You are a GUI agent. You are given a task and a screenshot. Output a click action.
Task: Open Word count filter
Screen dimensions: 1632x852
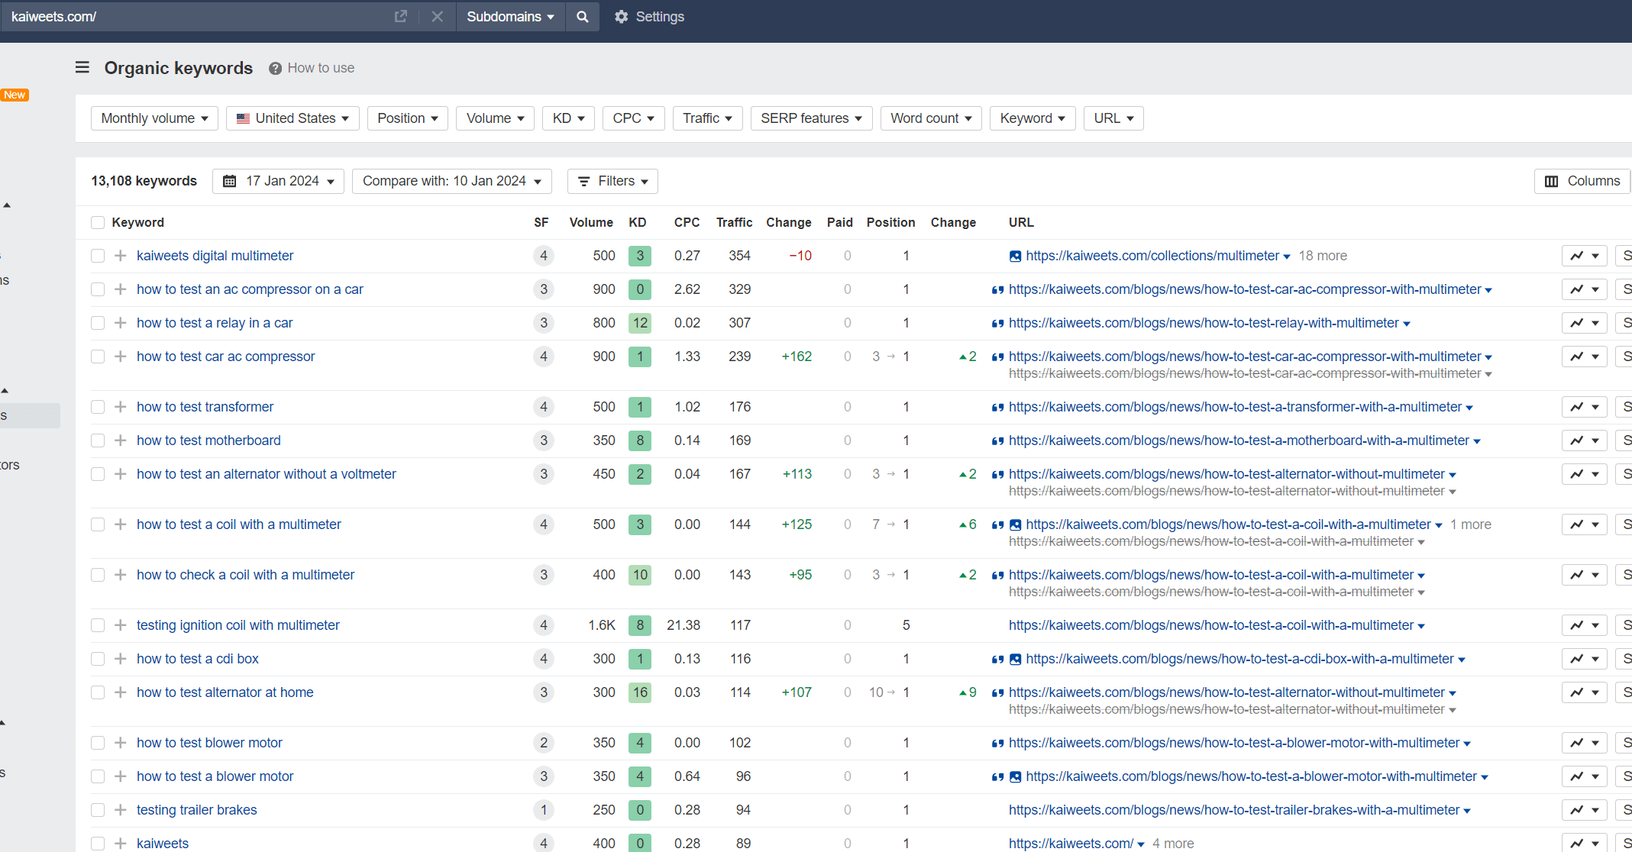click(x=931, y=118)
